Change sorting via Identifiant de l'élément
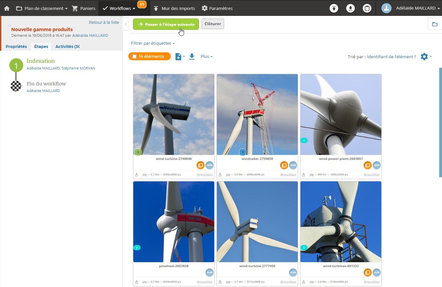Viewport: 442px width, 287px height. tap(392, 57)
